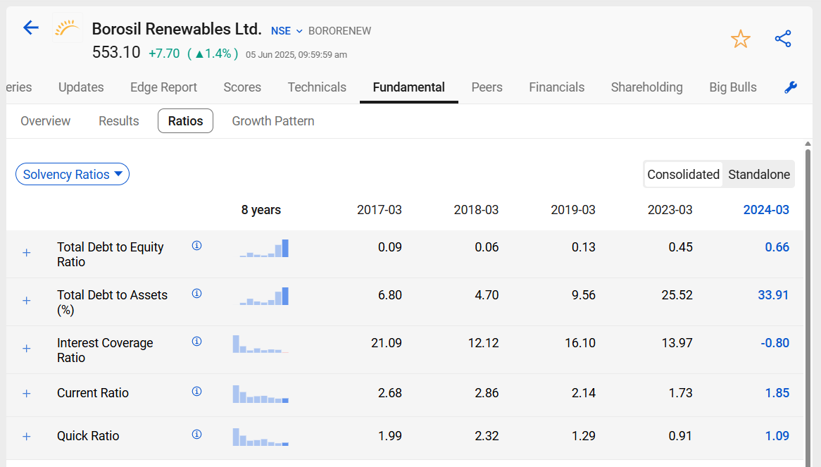
Task: Click the 2019-03 column header
Action: (573, 210)
